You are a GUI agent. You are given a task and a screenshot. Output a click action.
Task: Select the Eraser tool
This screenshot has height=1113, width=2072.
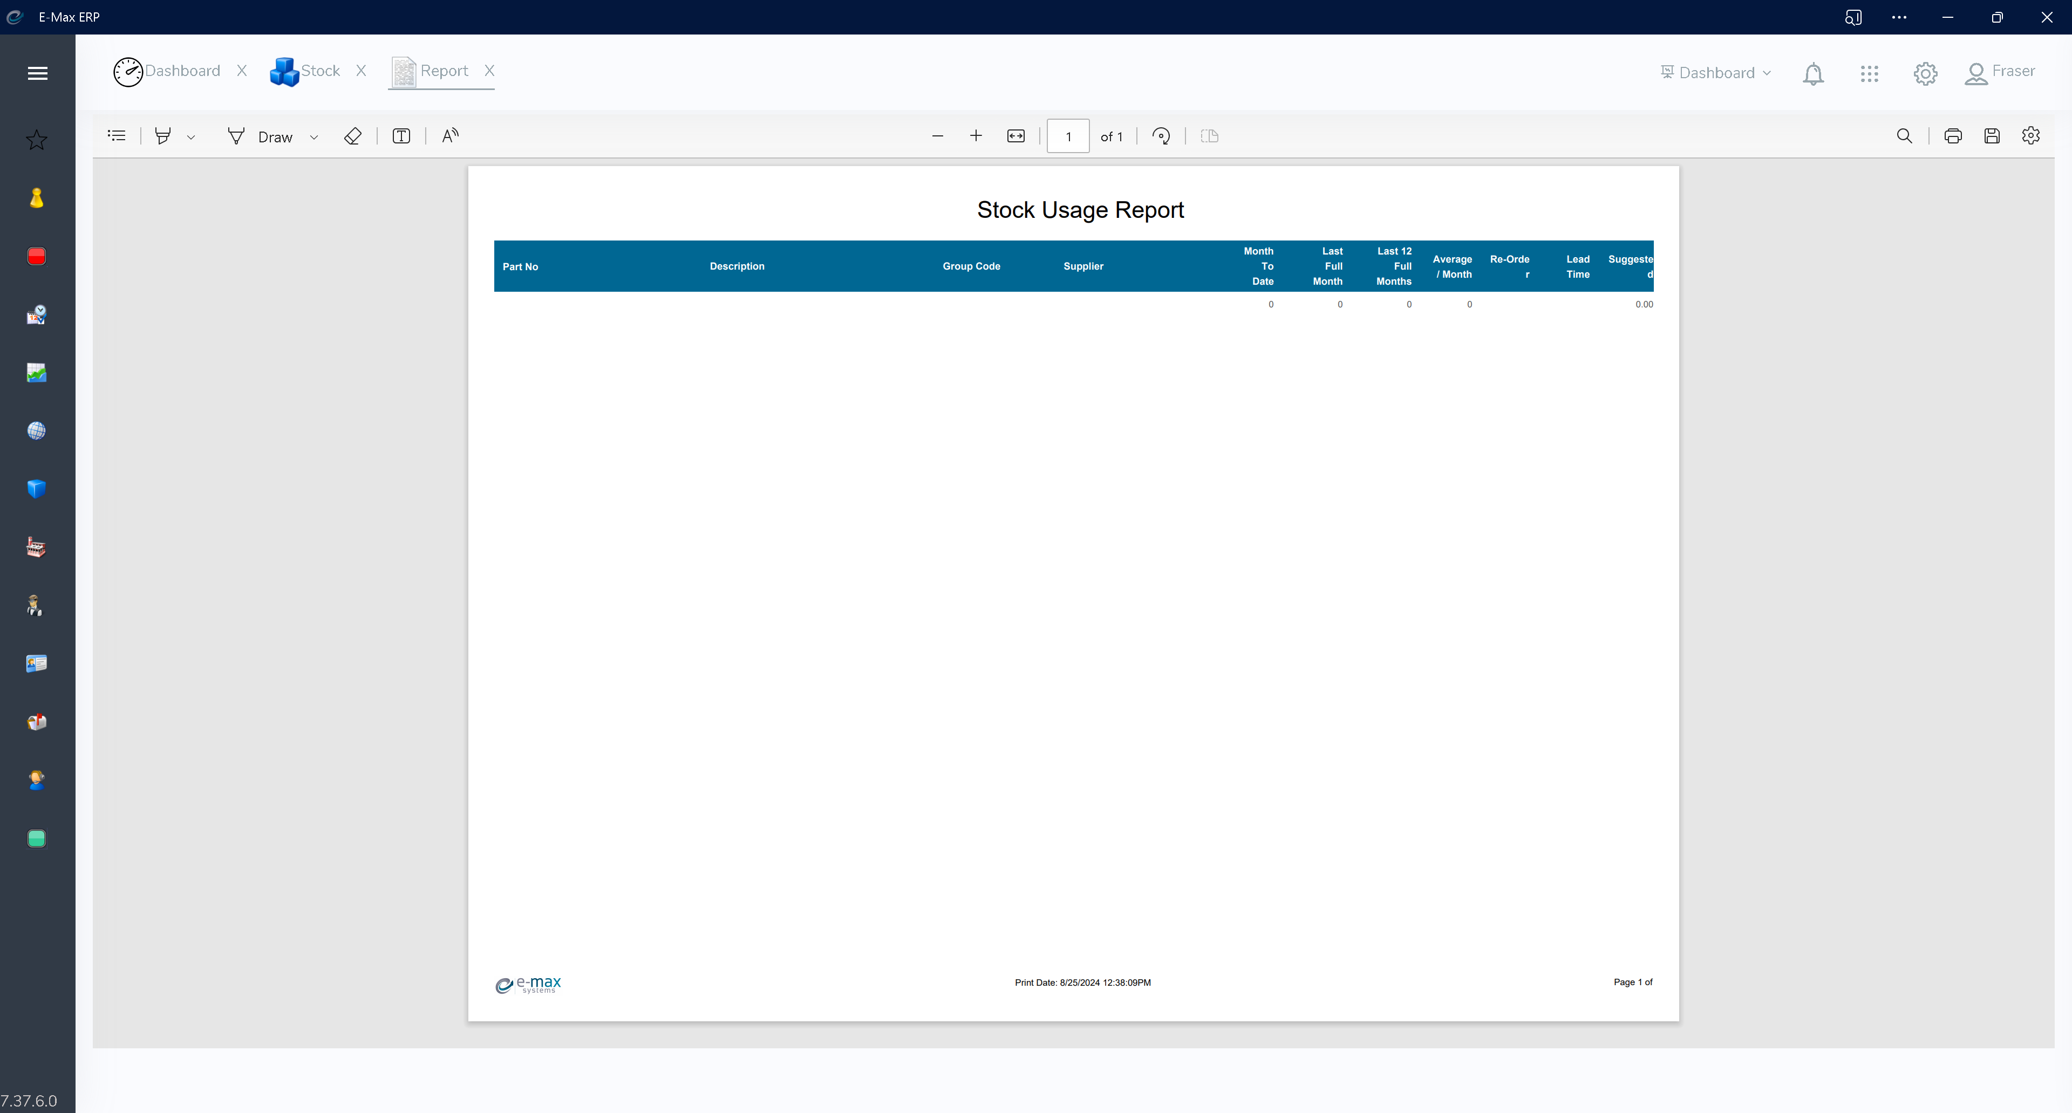coord(352,136)
